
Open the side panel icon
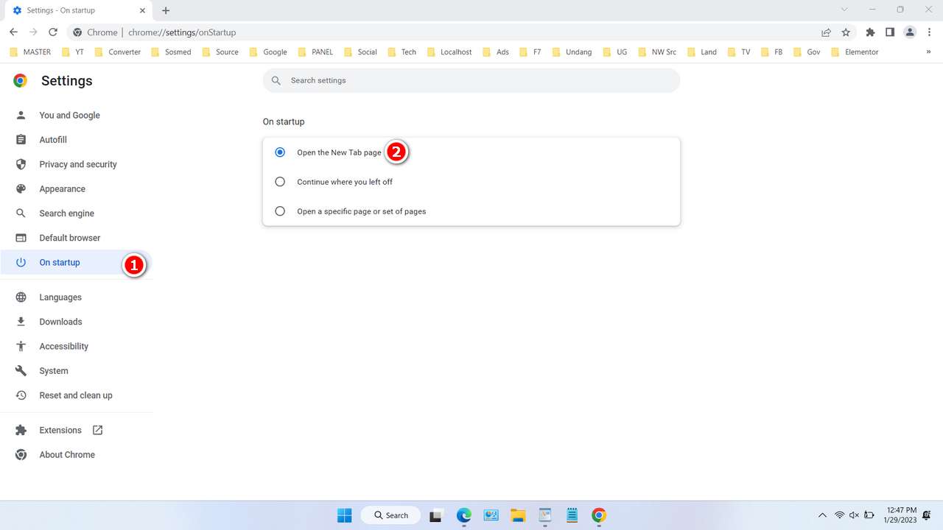[x=890, y=32]
